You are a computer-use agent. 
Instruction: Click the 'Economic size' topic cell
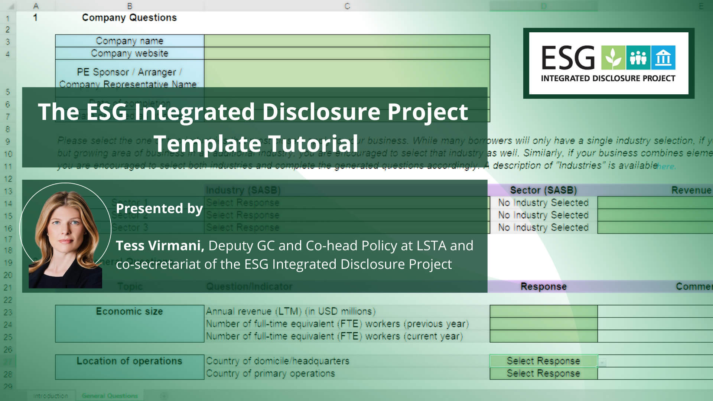pyautogui.click(x=130, y=323)
